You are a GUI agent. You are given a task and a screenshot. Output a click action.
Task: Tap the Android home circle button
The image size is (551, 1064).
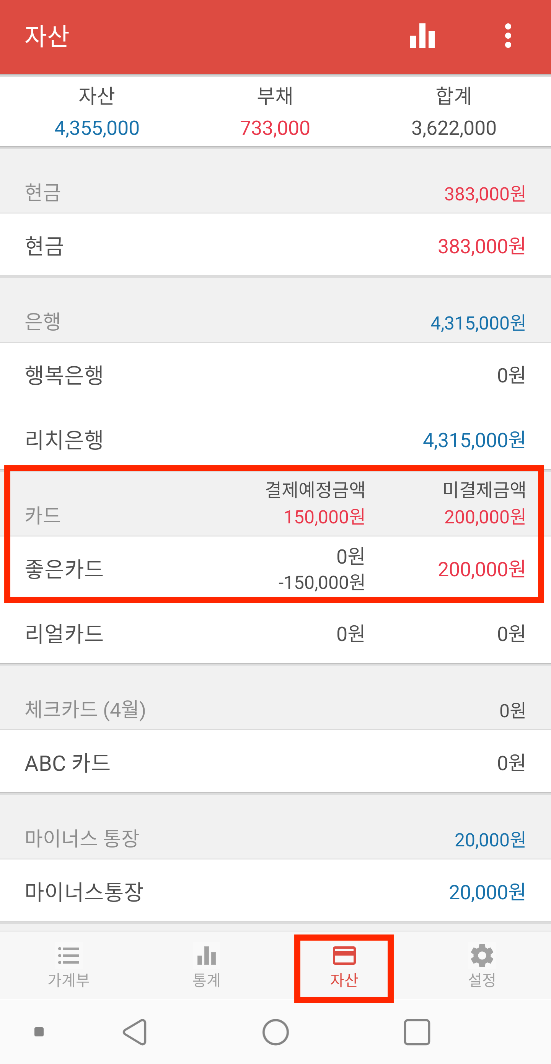click(275, 1032)
